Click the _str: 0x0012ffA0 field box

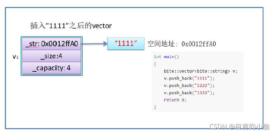[x=52, y=44]
